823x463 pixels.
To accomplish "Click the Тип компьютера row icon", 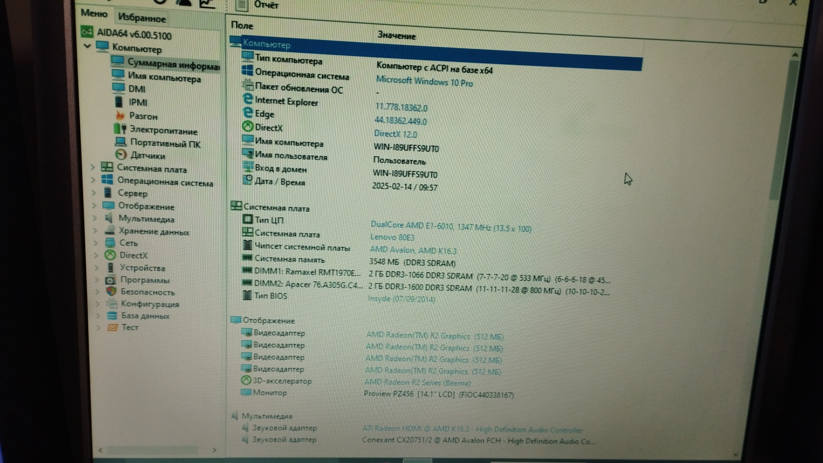I will tap(247, 56).
